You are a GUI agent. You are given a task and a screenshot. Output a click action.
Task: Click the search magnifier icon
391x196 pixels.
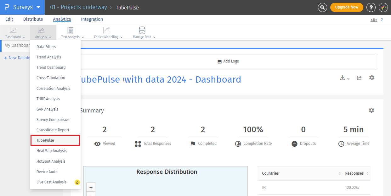(322, 7)
